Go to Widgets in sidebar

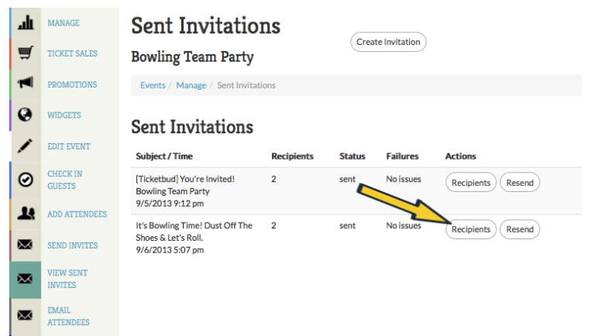64,115
